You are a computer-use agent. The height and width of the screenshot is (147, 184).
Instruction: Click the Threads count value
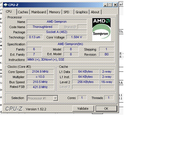[109, 98]
